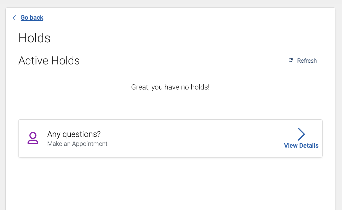Viewport: 342px width, 210px height.
Task: Click the gray background above the white panel
Action: (x=170, y=4)
